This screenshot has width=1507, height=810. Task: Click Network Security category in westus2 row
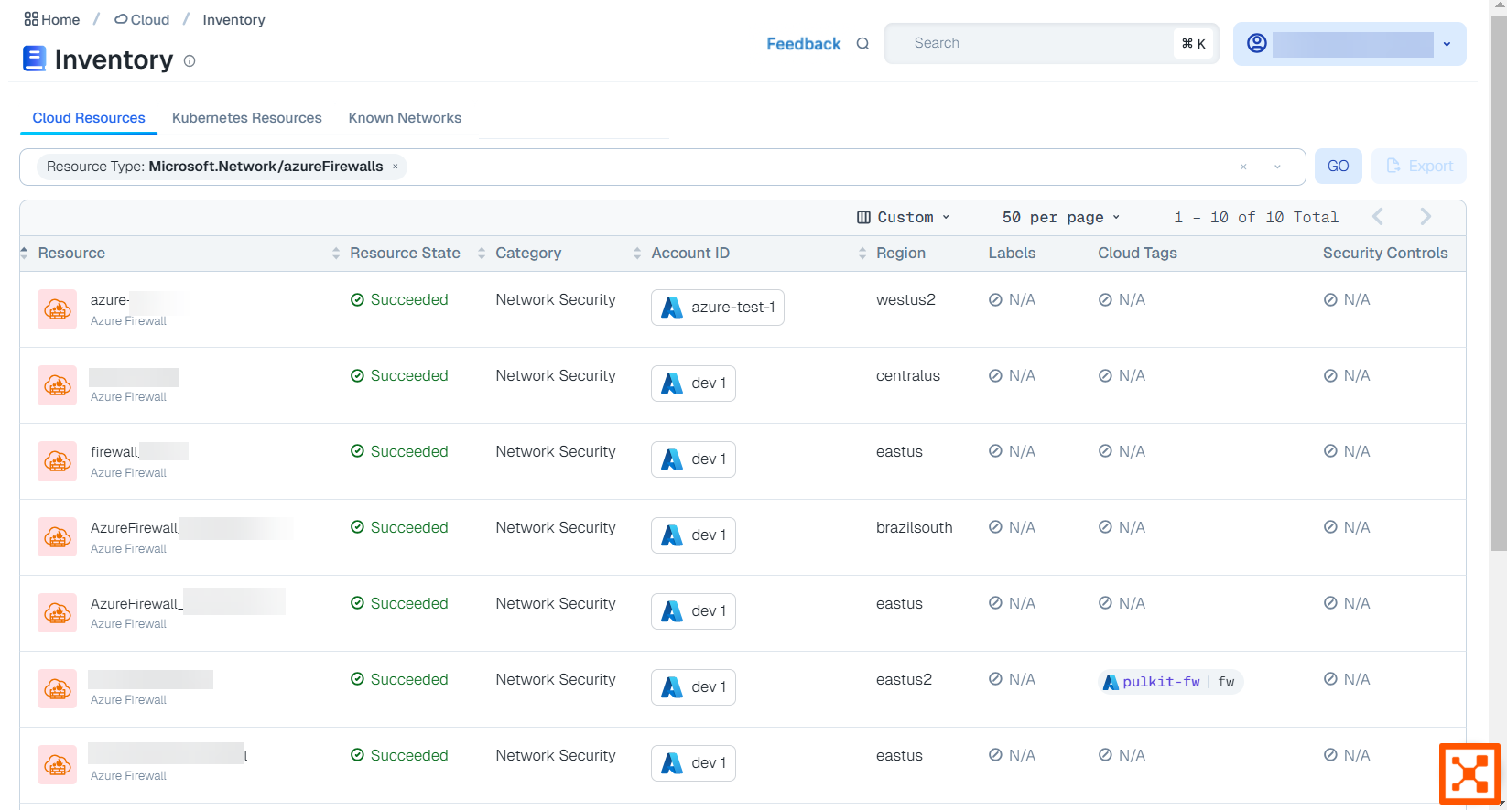pyautogui.click(x=556, y=299)
